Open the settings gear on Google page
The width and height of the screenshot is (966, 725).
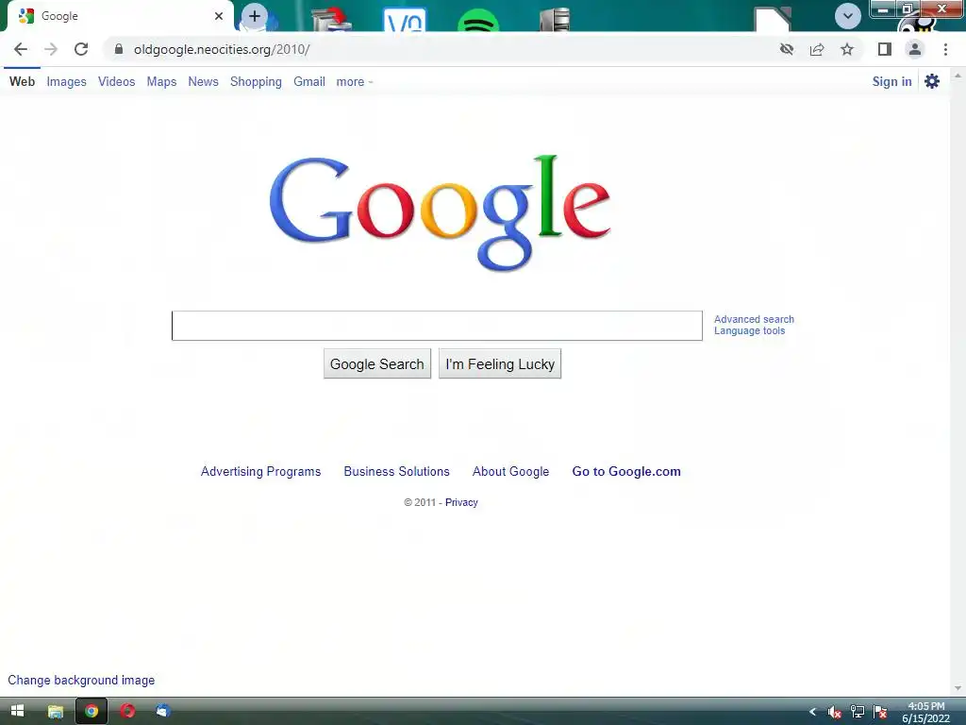point(932,81)
